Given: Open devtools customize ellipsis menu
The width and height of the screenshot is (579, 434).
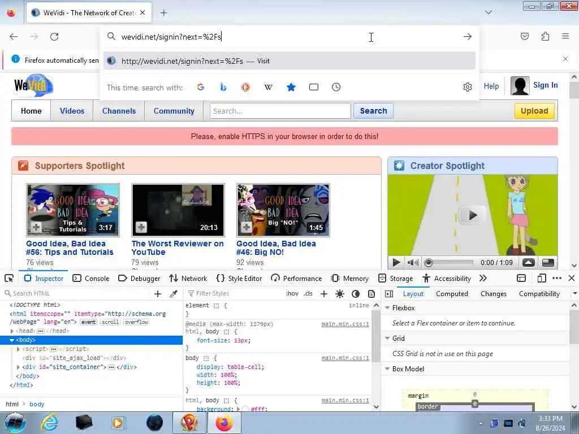Looking at the screenshot, I should tap(557, 278).
